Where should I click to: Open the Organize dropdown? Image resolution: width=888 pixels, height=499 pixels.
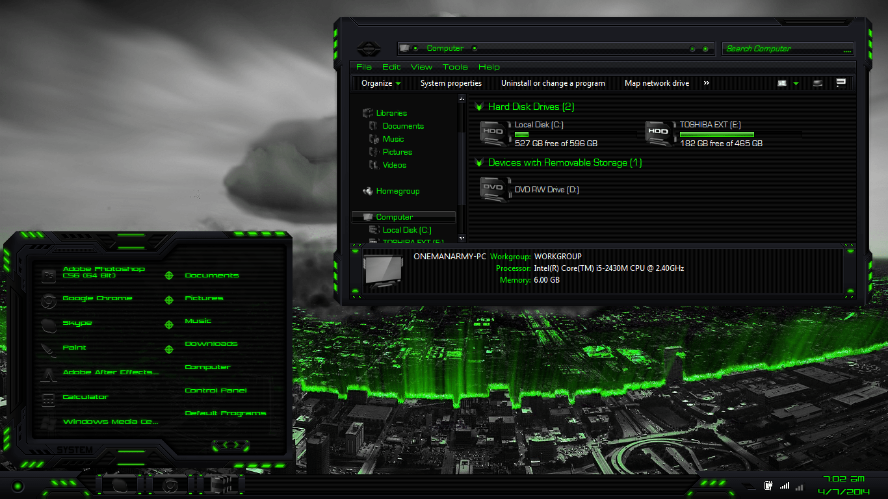[379, 83]
